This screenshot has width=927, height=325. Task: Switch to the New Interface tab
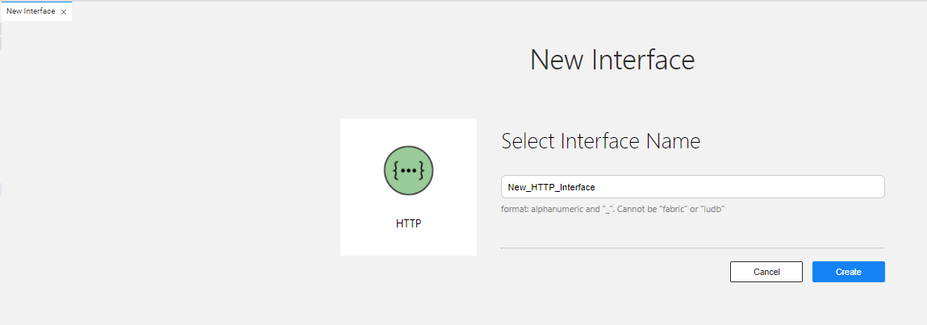point(31,11)
